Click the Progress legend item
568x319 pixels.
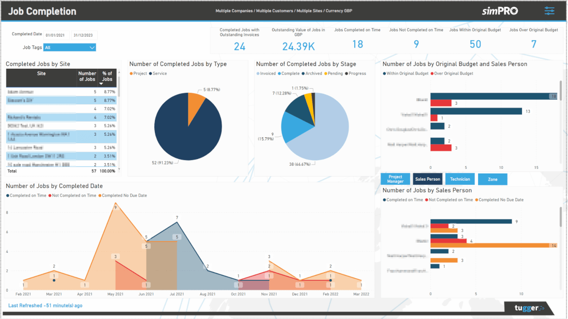(355, 73)
